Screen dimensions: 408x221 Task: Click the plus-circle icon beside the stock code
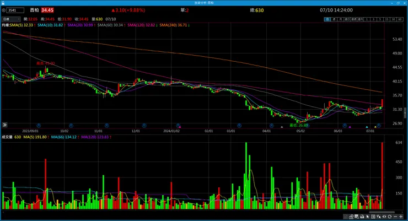point(4,10)
